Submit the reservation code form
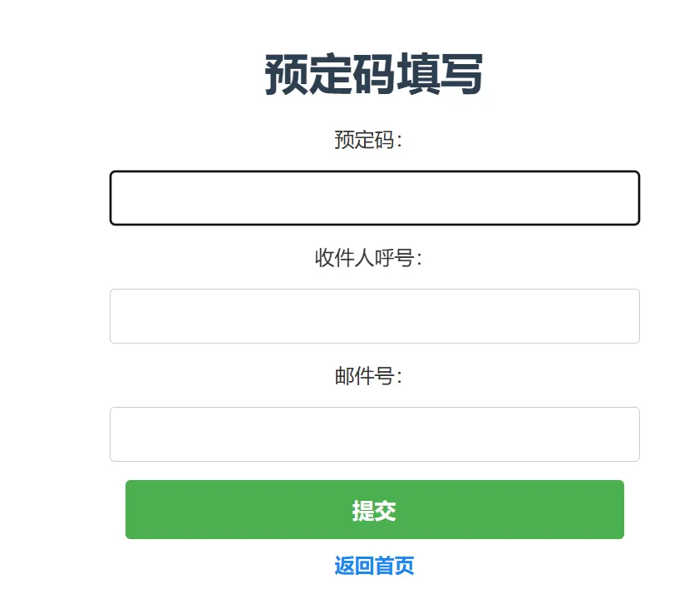The width and height of the screenshot is (699, 609). tap(374, 510)
